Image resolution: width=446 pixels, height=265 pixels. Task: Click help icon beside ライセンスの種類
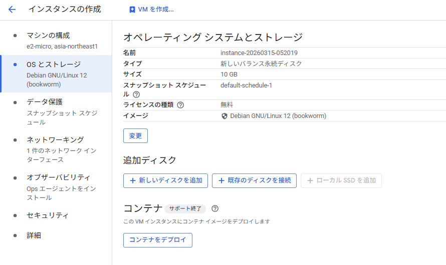click(x=180, y=105)
